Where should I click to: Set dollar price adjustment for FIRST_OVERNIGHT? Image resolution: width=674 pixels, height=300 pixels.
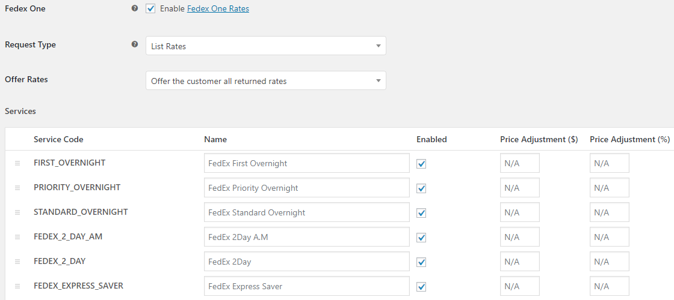pyautogui.click(x=520, y=163)
